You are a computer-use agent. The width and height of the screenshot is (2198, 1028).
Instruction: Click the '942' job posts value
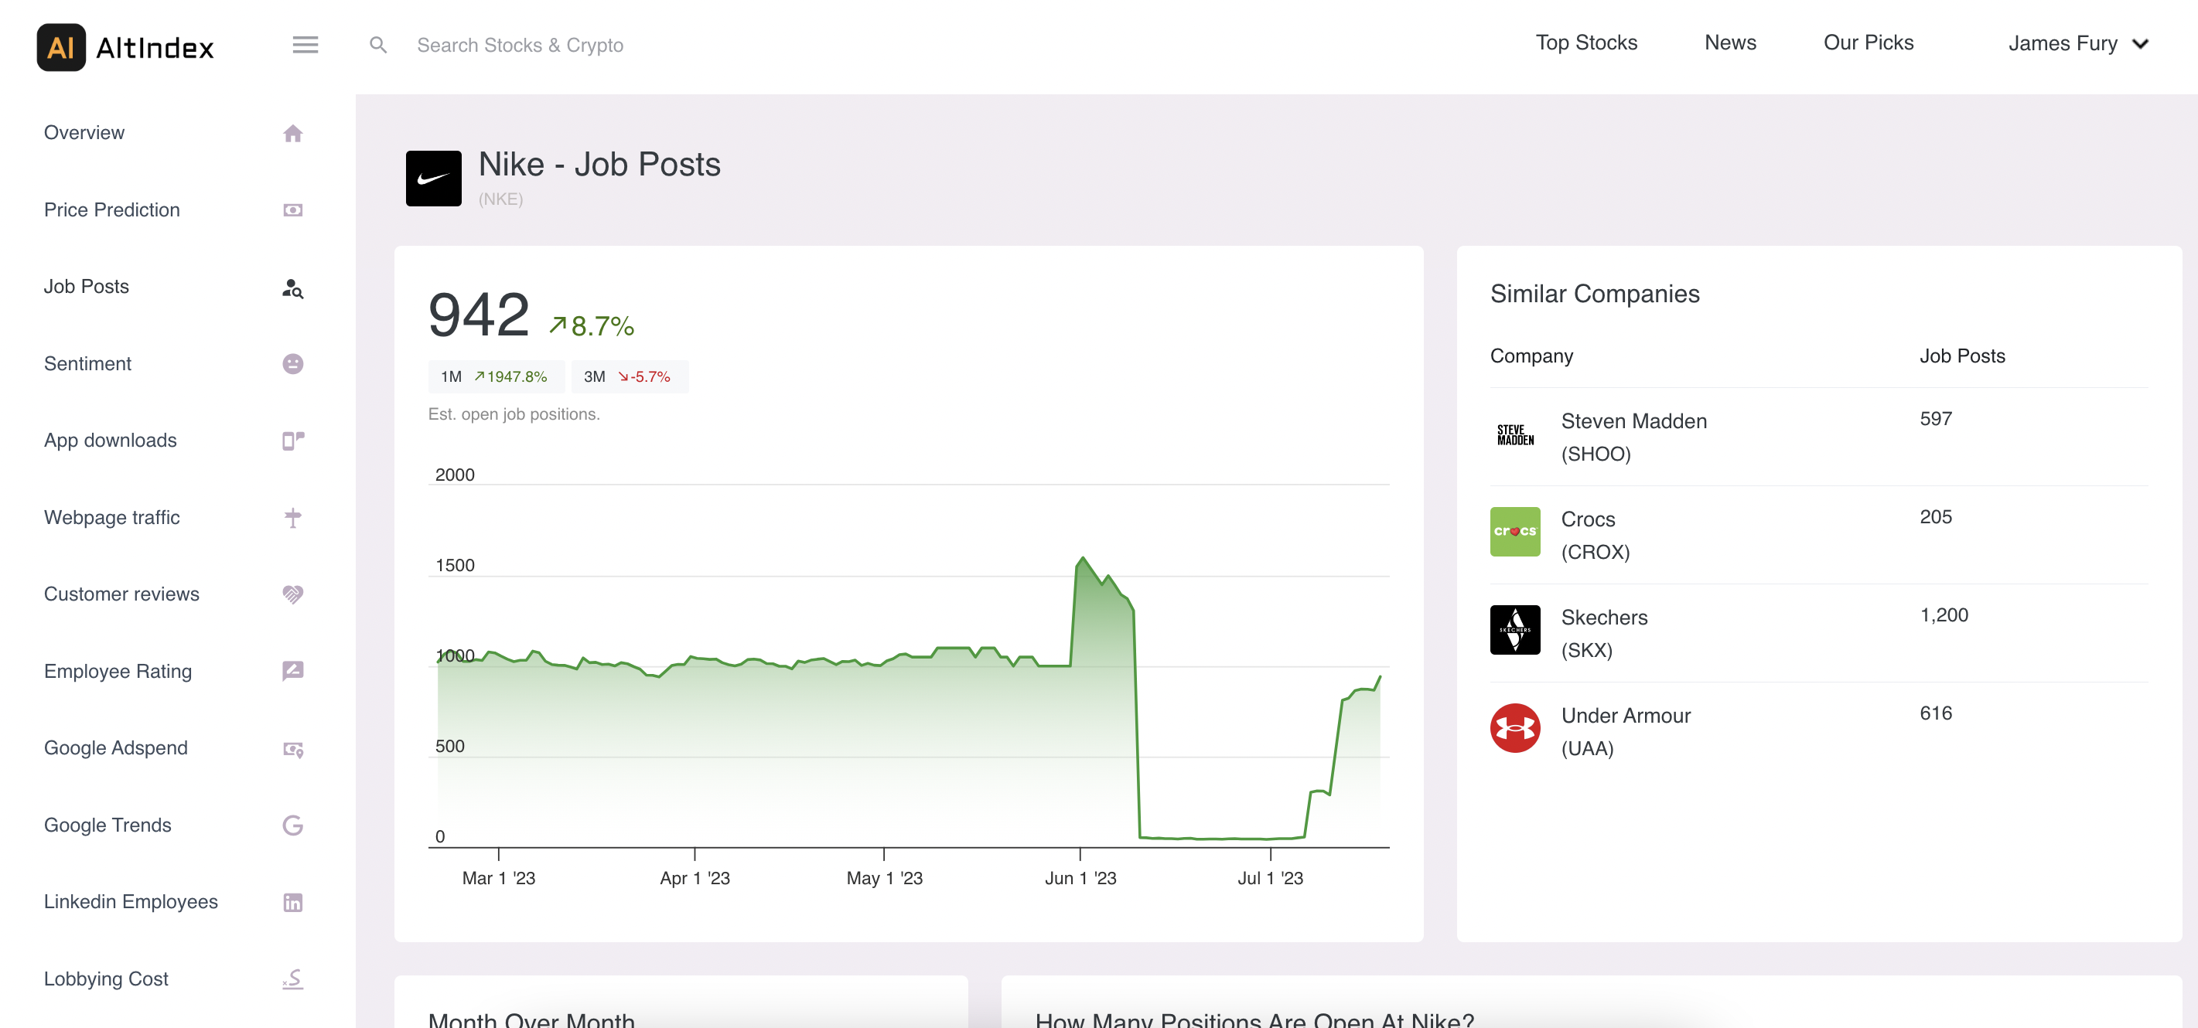pyautogui.click(x=479, y=315)
